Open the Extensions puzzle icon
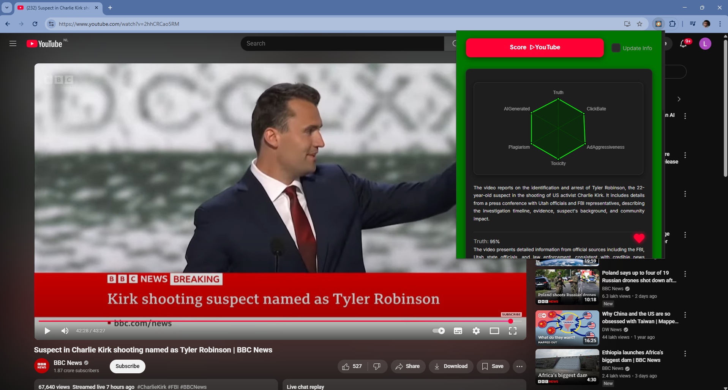Image resolution: width=728 pixels, height=390 pixels. click(x=672, y=24)
